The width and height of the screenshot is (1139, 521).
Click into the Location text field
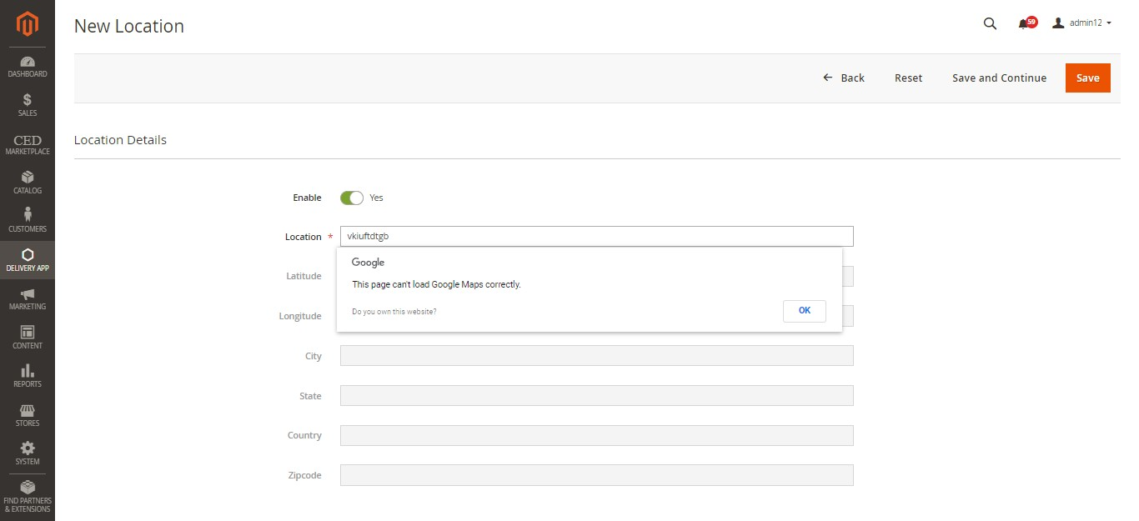596,236
